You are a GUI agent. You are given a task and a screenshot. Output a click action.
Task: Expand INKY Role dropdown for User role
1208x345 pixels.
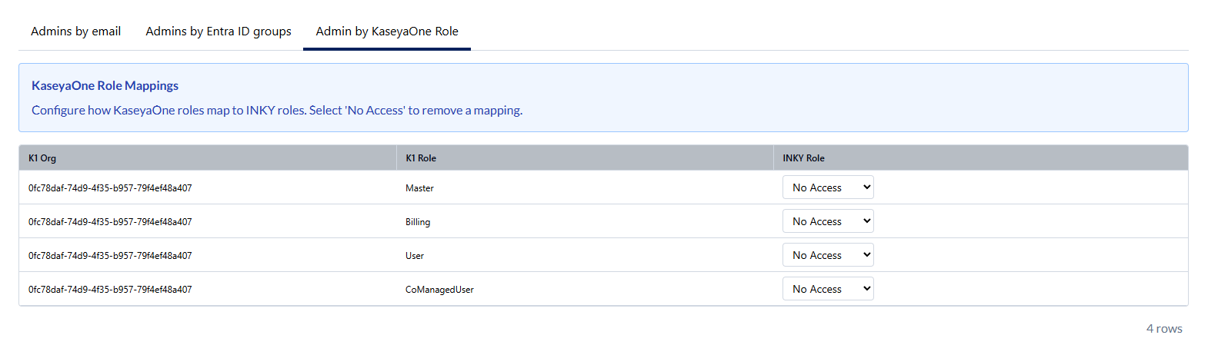pyautogui.click(x=828, y=255)
